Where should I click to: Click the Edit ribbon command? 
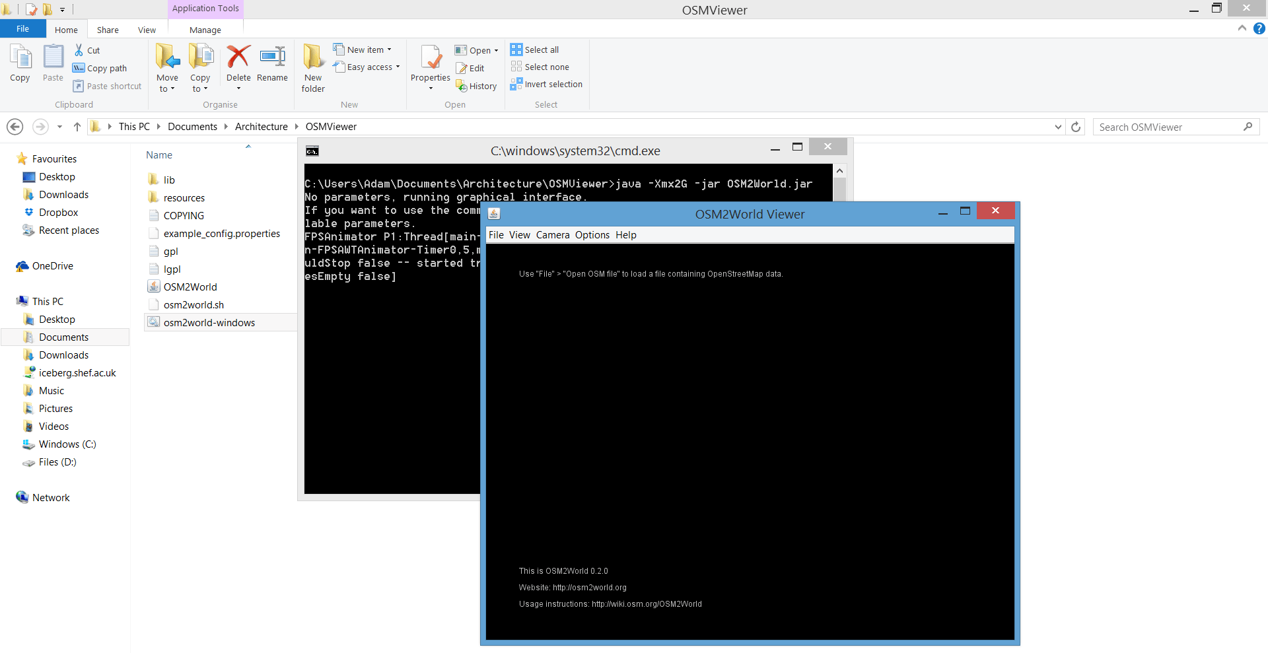(x=470, y=68)
